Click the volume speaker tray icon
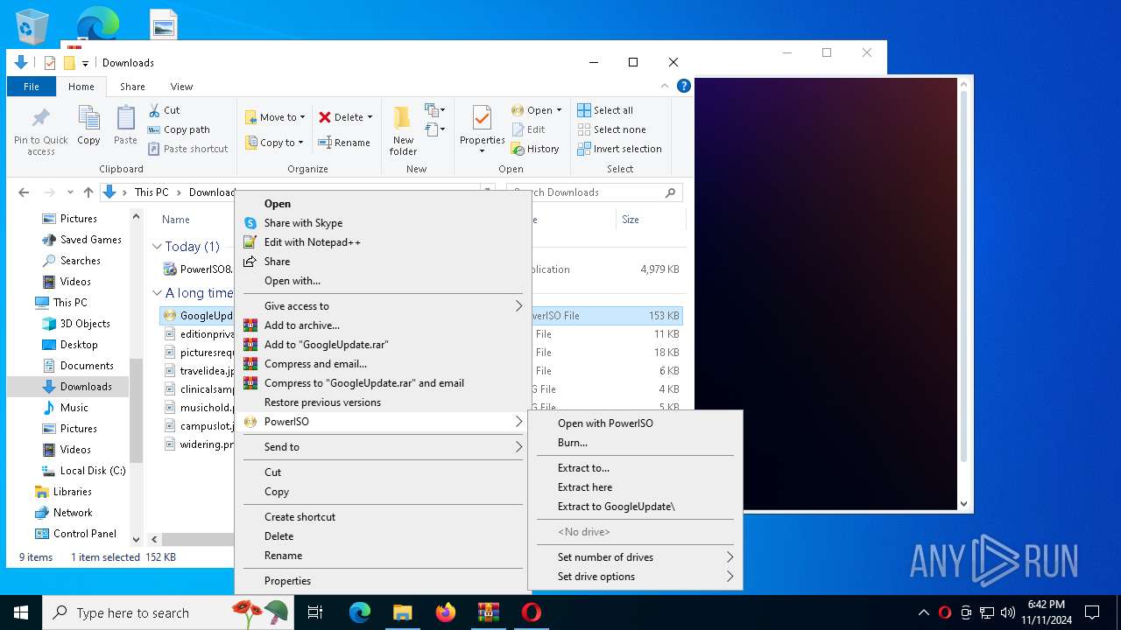This screenshot has height=630, width=1121. tap(1008, 612)
